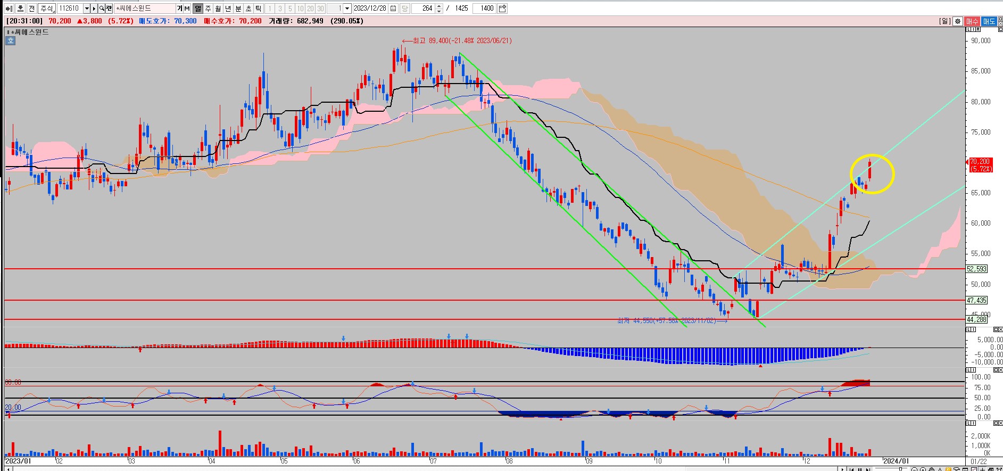Click the '20' interval button
The width and height of the screenshot is (1003, 471).
click(310, 9)
